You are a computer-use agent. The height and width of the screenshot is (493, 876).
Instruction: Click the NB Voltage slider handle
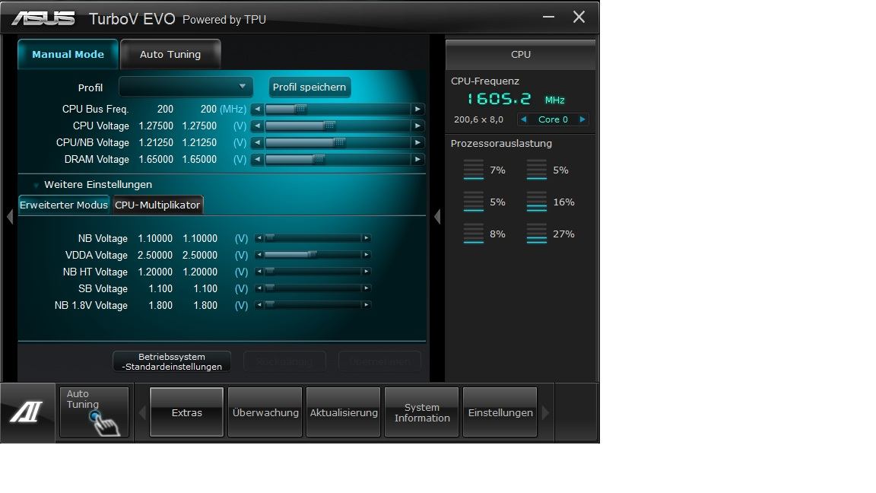(270, 238)
